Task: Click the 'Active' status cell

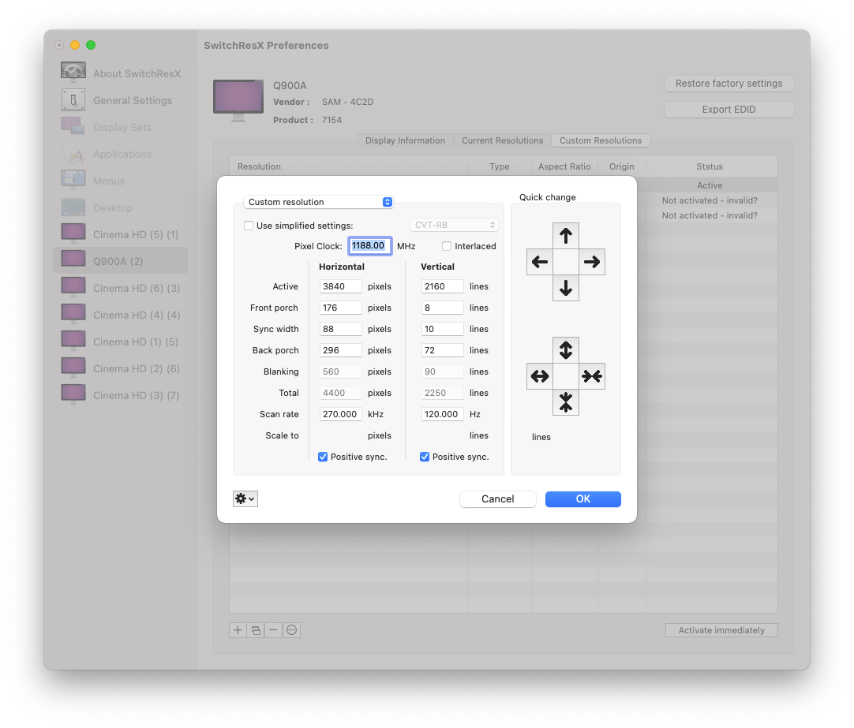Action: 709,185
